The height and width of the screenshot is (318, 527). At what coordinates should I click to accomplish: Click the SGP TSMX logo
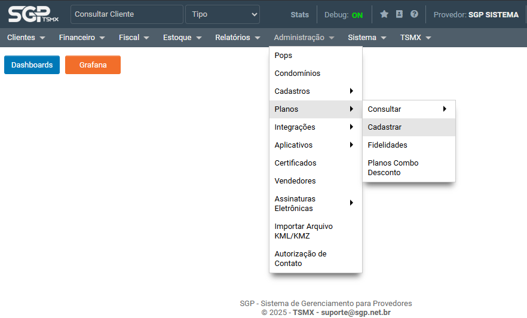click(x=33, y=14)
